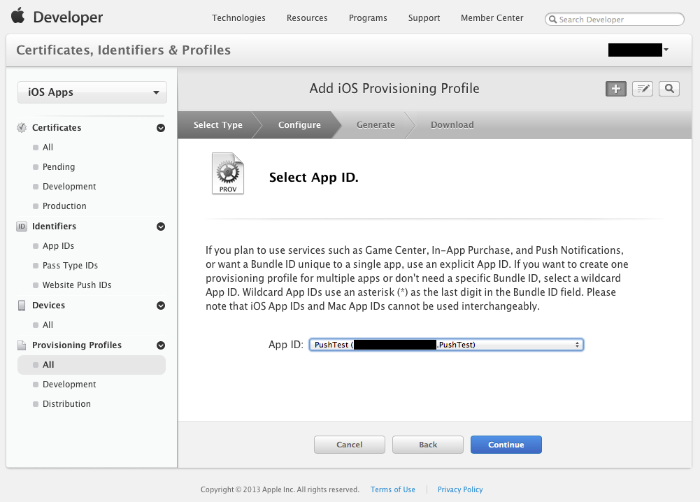Select Production under Certificates
Screen dimensions: 700x502
point(64,206)
